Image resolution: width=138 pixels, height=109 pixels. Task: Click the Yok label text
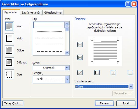pyautogui.click(x=19, y=26)
